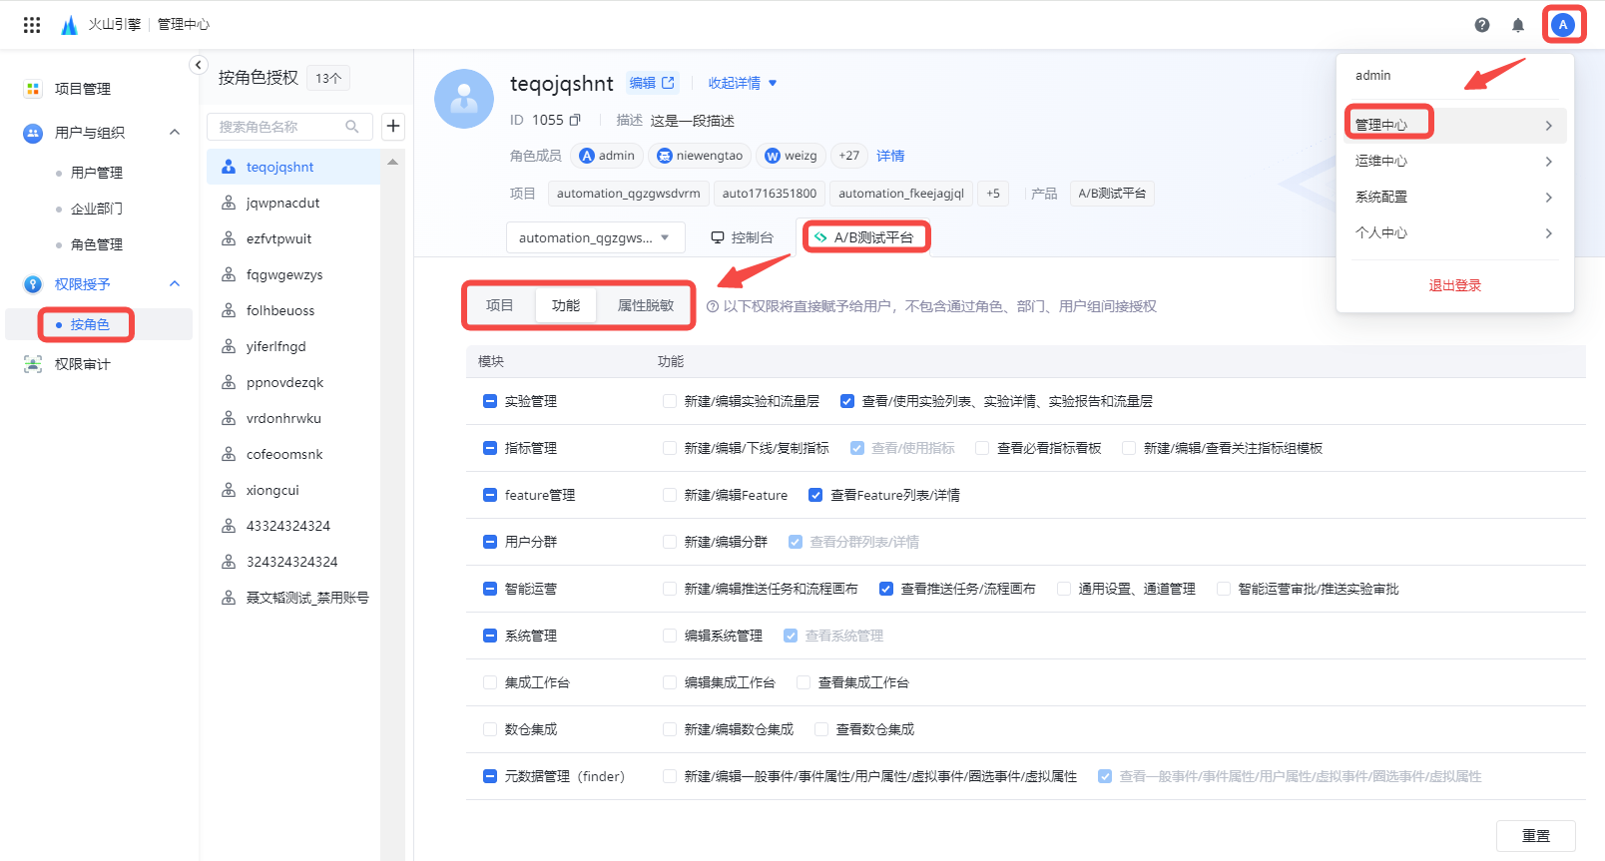
Task: Click the search magnifier in role search box
Action: click(352, 127)
